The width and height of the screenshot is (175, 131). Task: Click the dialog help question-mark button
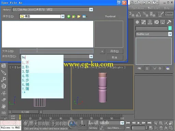(119, 2)
